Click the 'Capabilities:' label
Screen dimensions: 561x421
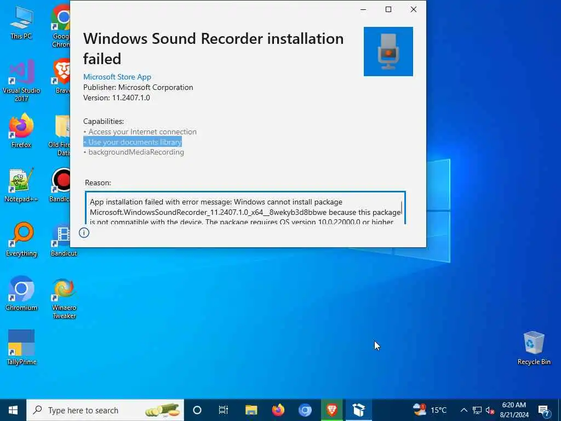point(104,121)
